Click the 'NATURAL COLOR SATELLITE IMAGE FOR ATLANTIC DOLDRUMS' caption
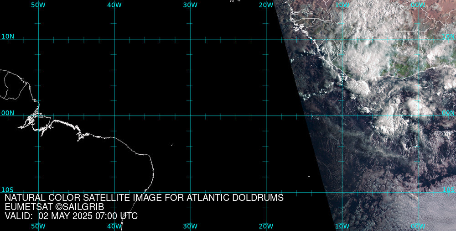The width and height of the screenshot is (456, 231). (144, 198)
